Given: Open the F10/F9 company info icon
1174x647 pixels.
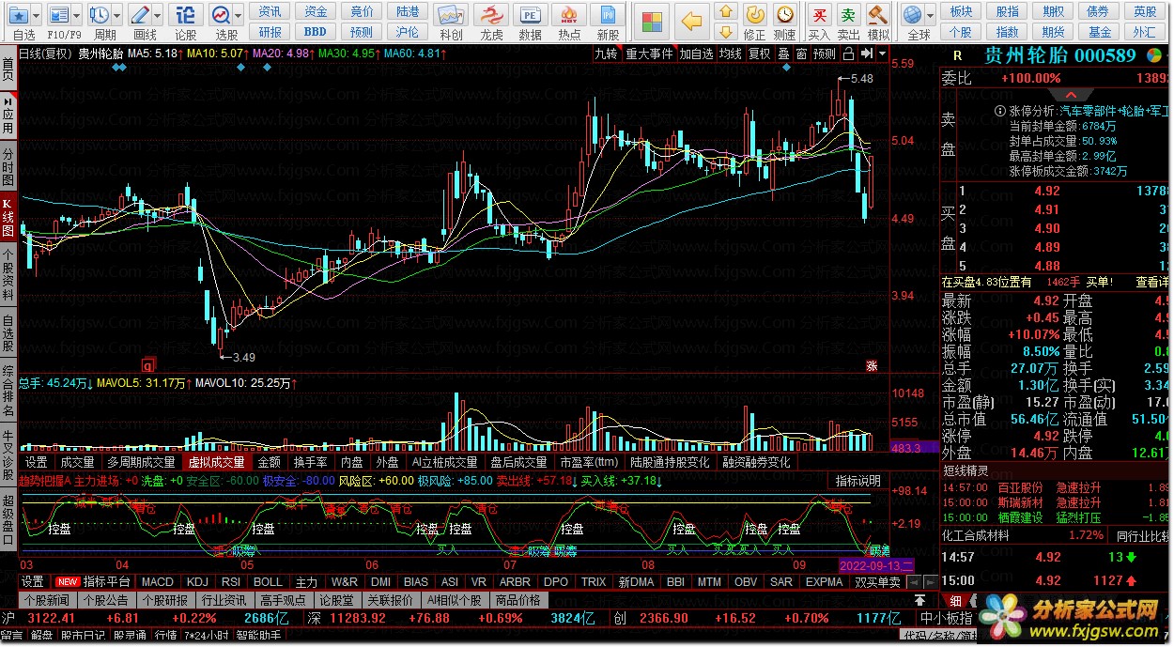Looking at the screenshot, I should coord(58,16).
